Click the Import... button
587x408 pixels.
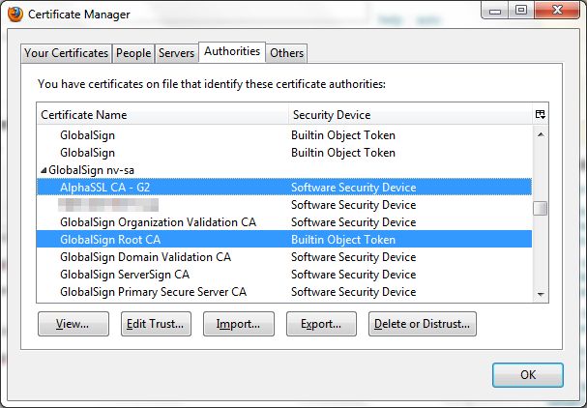(239, 324)
